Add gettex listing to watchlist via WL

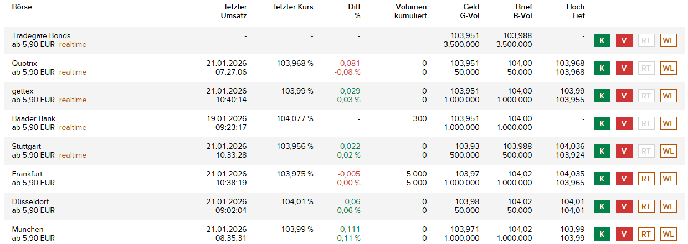pos(669,96)
